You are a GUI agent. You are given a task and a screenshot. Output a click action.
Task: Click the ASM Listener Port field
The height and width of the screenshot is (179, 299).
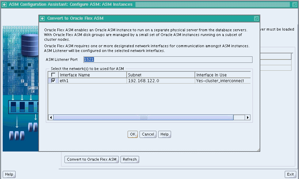coord(168,59)
